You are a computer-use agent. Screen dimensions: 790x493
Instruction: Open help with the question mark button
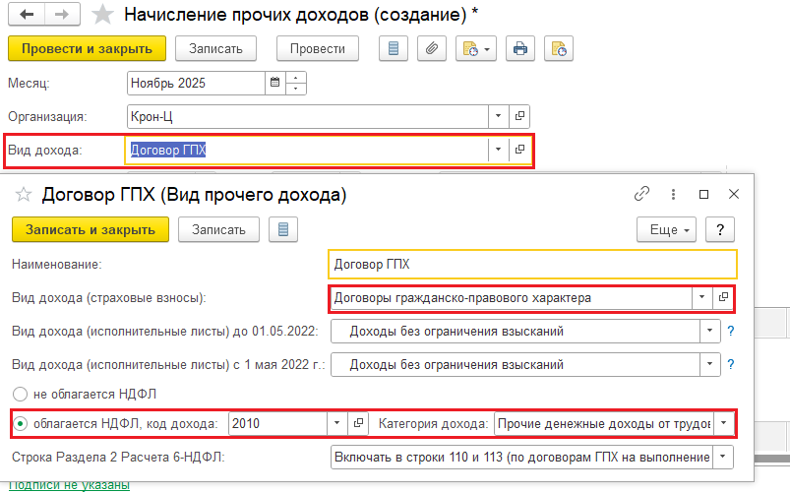click(x=720, y=230)
